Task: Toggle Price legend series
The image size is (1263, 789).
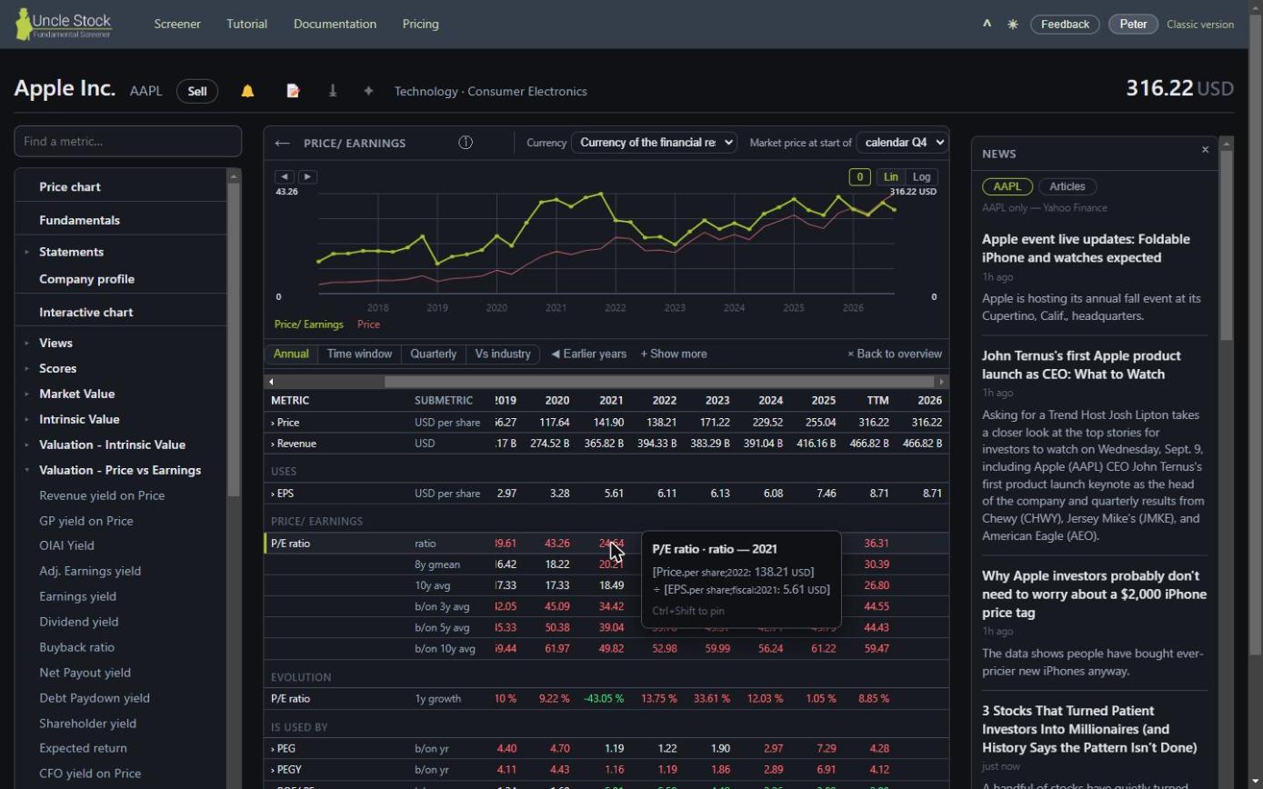Action: click(368, 325)
